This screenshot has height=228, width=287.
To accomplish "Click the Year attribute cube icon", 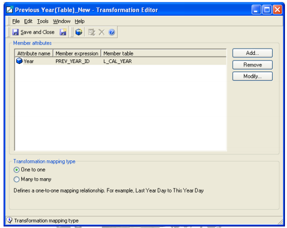I will [19, 61].
